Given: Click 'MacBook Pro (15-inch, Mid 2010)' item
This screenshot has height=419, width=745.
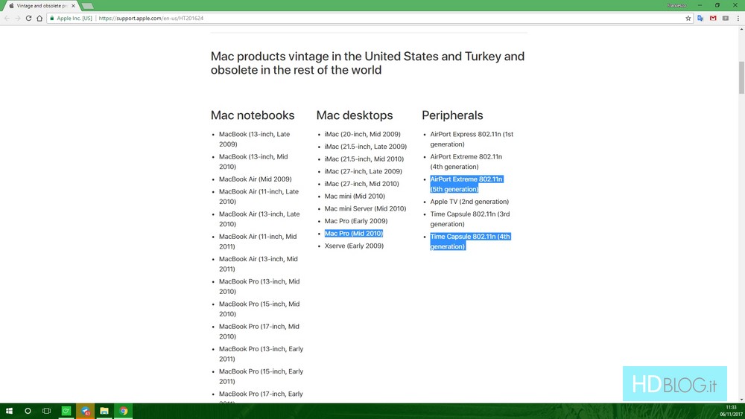Looking at the screenshot, I should 259,308.
